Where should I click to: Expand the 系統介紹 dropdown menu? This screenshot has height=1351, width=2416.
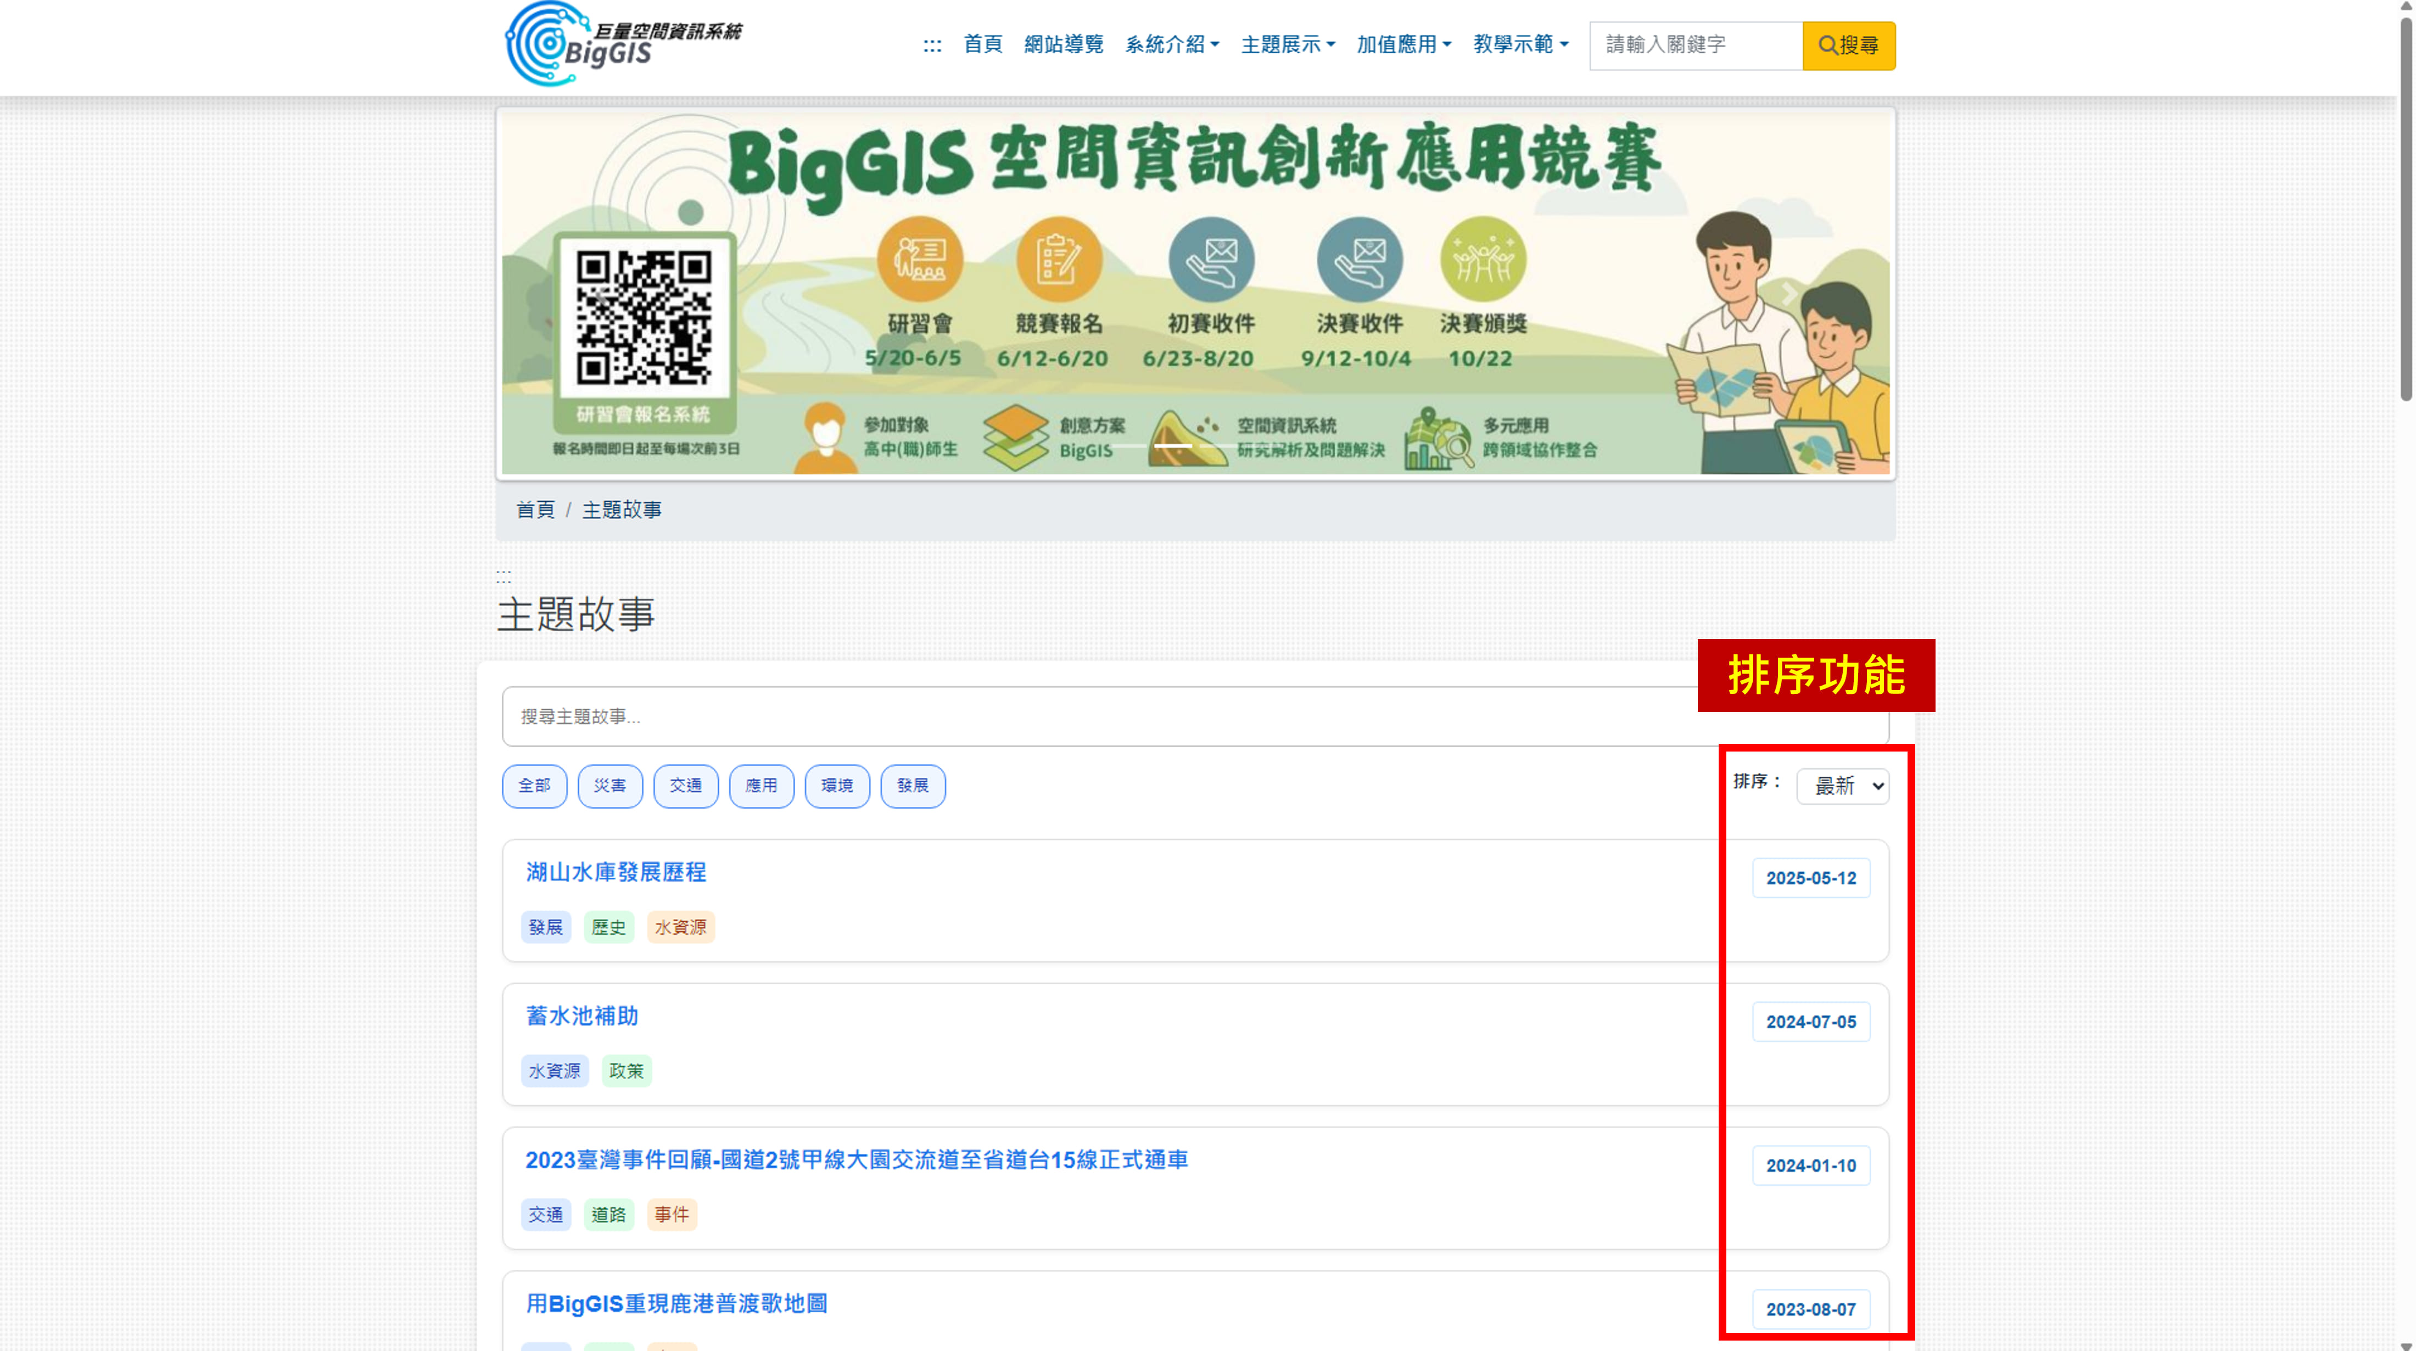pyautogui.click(x=1171, y=44)
